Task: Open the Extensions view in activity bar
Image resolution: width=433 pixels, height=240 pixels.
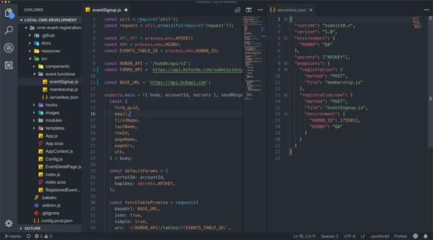Action: click(x=9, y=65)
